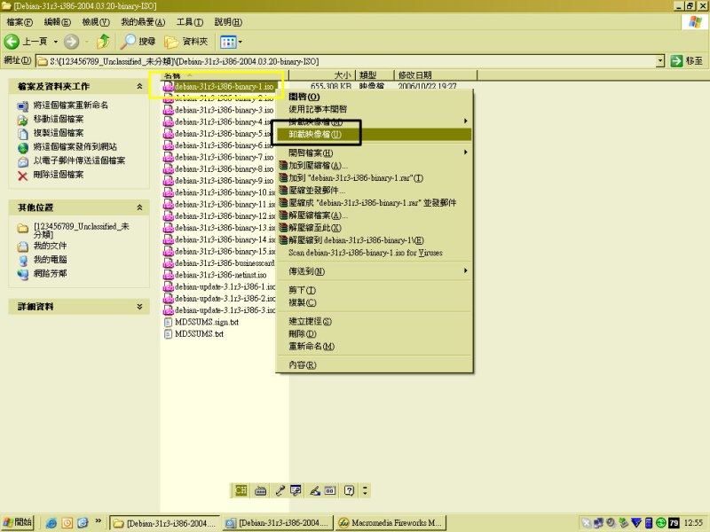Screen dimensions: 710x532
Task: Click 將這個檔案發佈到網站 publish link
Action: (x=75, y=146)
